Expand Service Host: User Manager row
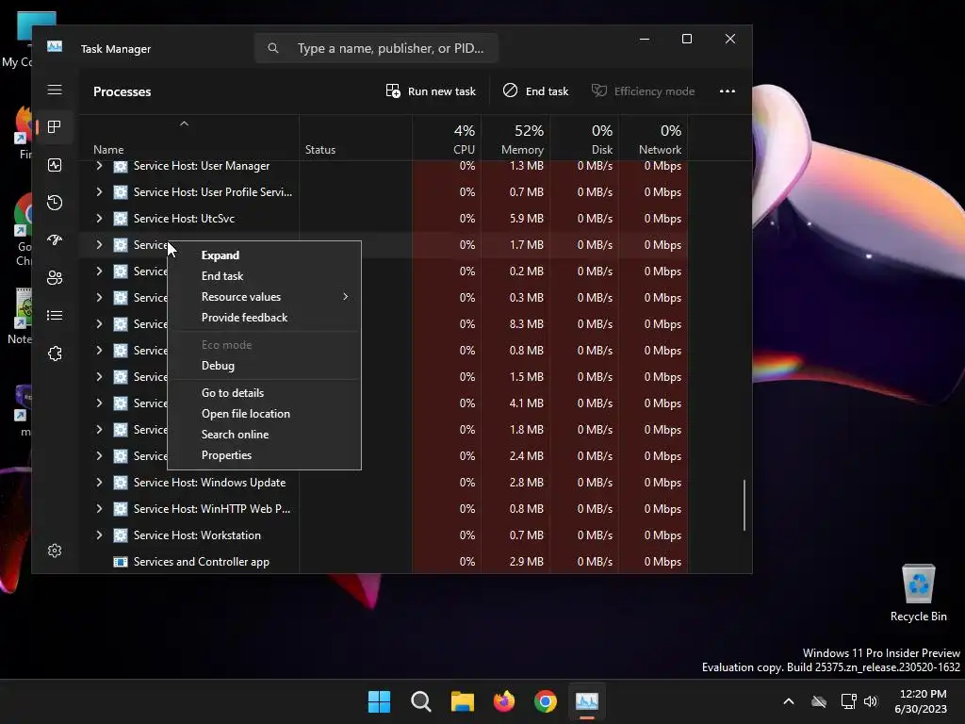This screenshot has width=965, height=724. point(99,166)
